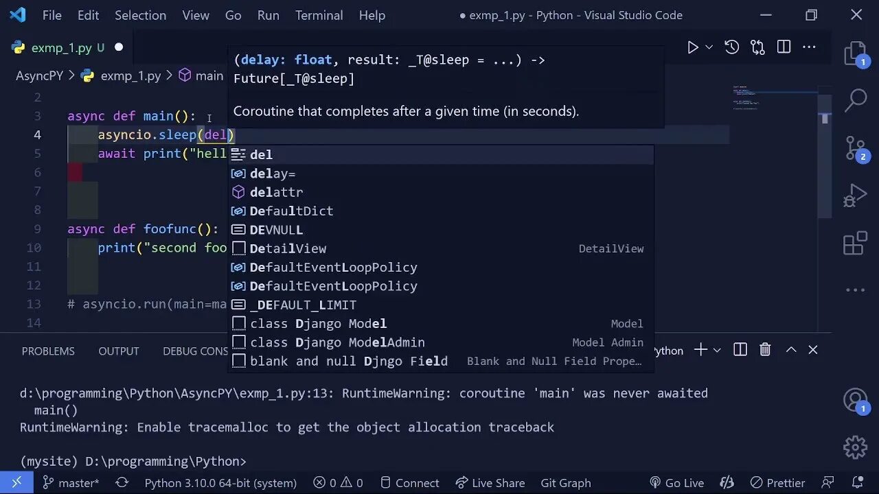This screenshot has height=494, width=879.
Task: Click main symbol breadcrumb
Action: 201,75
